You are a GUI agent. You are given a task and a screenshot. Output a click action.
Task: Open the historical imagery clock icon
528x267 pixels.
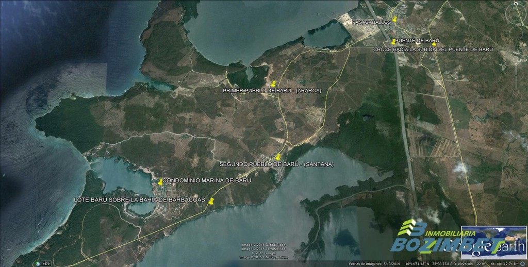pos(38,263)
